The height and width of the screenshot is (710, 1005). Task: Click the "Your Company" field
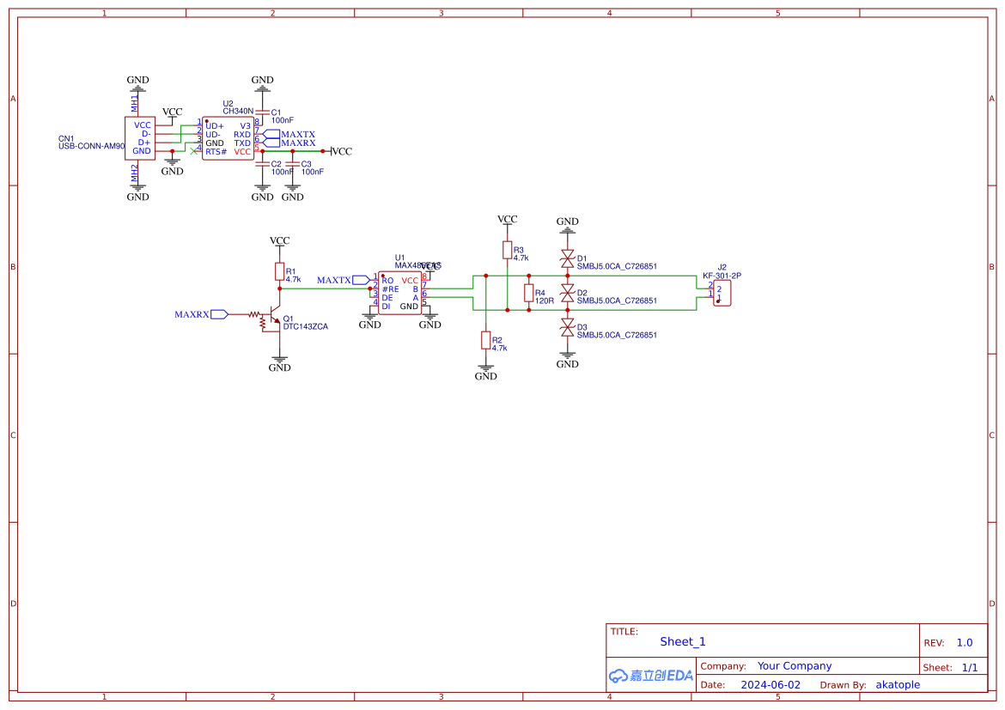tap(795, 665)
